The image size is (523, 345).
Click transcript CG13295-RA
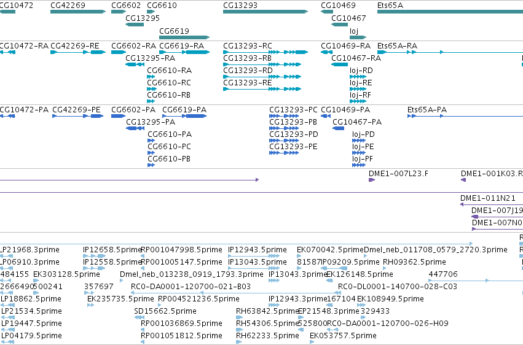[151, 58]
